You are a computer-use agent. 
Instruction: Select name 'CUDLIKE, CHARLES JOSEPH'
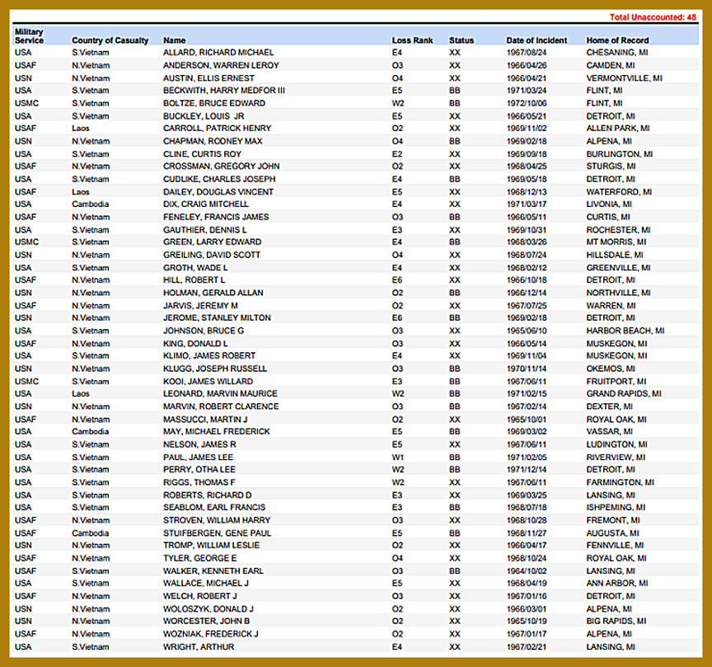click(x=219, y=179)
